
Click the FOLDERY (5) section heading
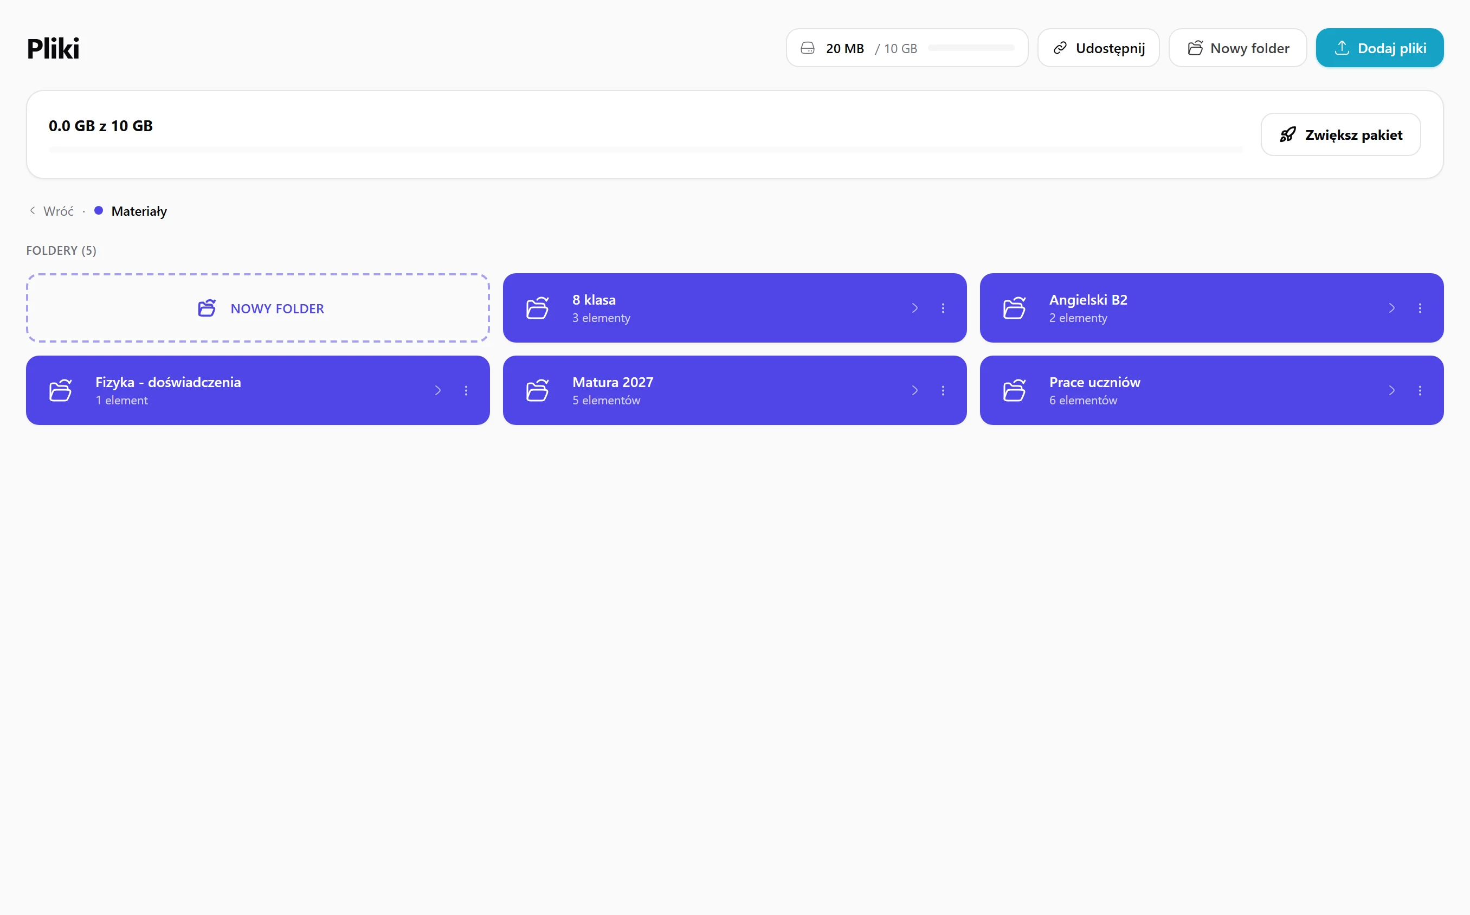click(x=61, y=250)
